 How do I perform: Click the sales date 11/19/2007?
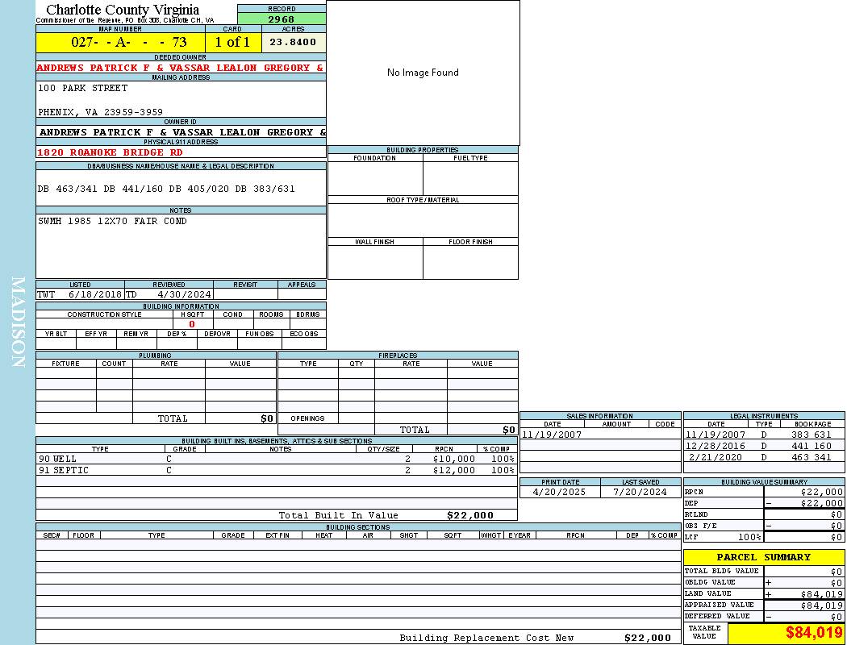point(551,435)
